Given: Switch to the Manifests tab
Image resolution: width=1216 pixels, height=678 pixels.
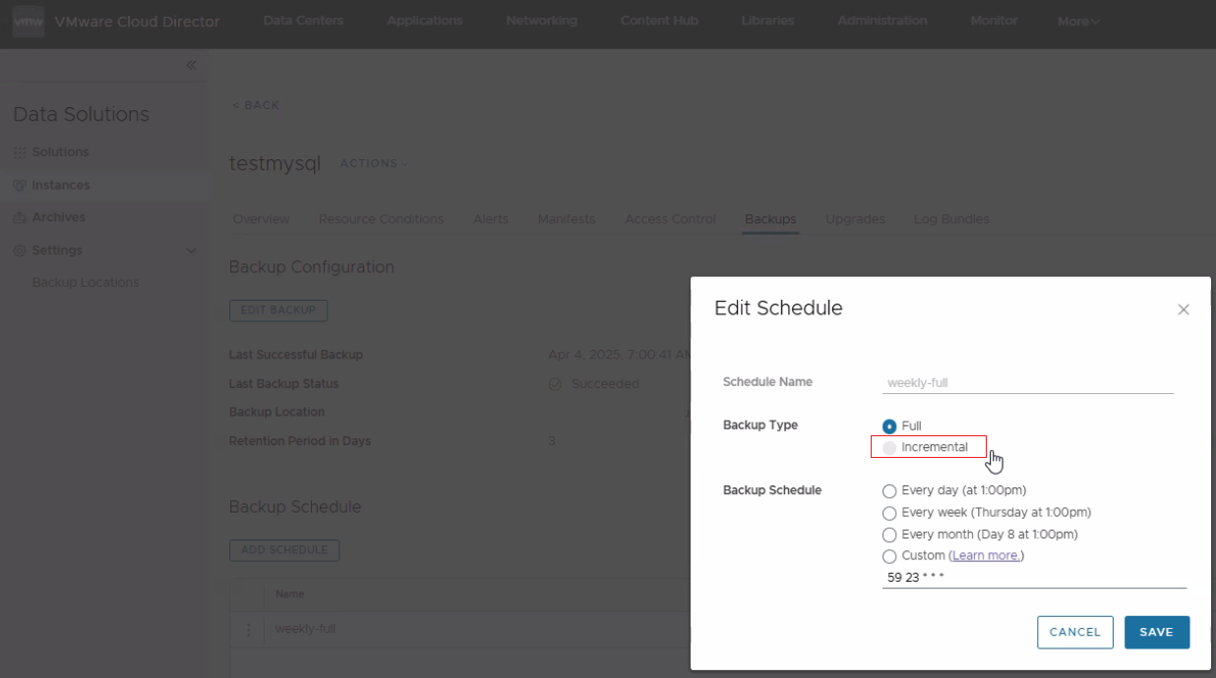Looking at the screenshot, I should click(567, 219).
